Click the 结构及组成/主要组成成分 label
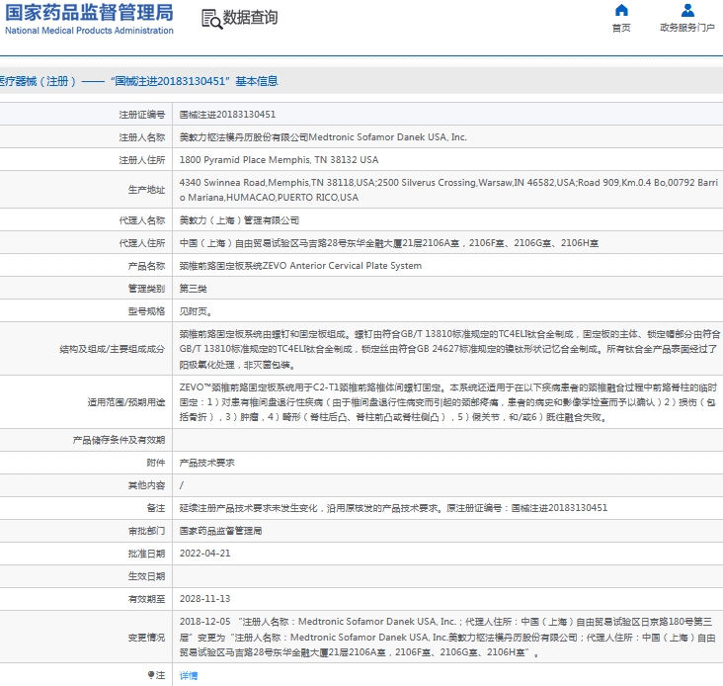The image size is (723, 686). click(x=112, y=349)
